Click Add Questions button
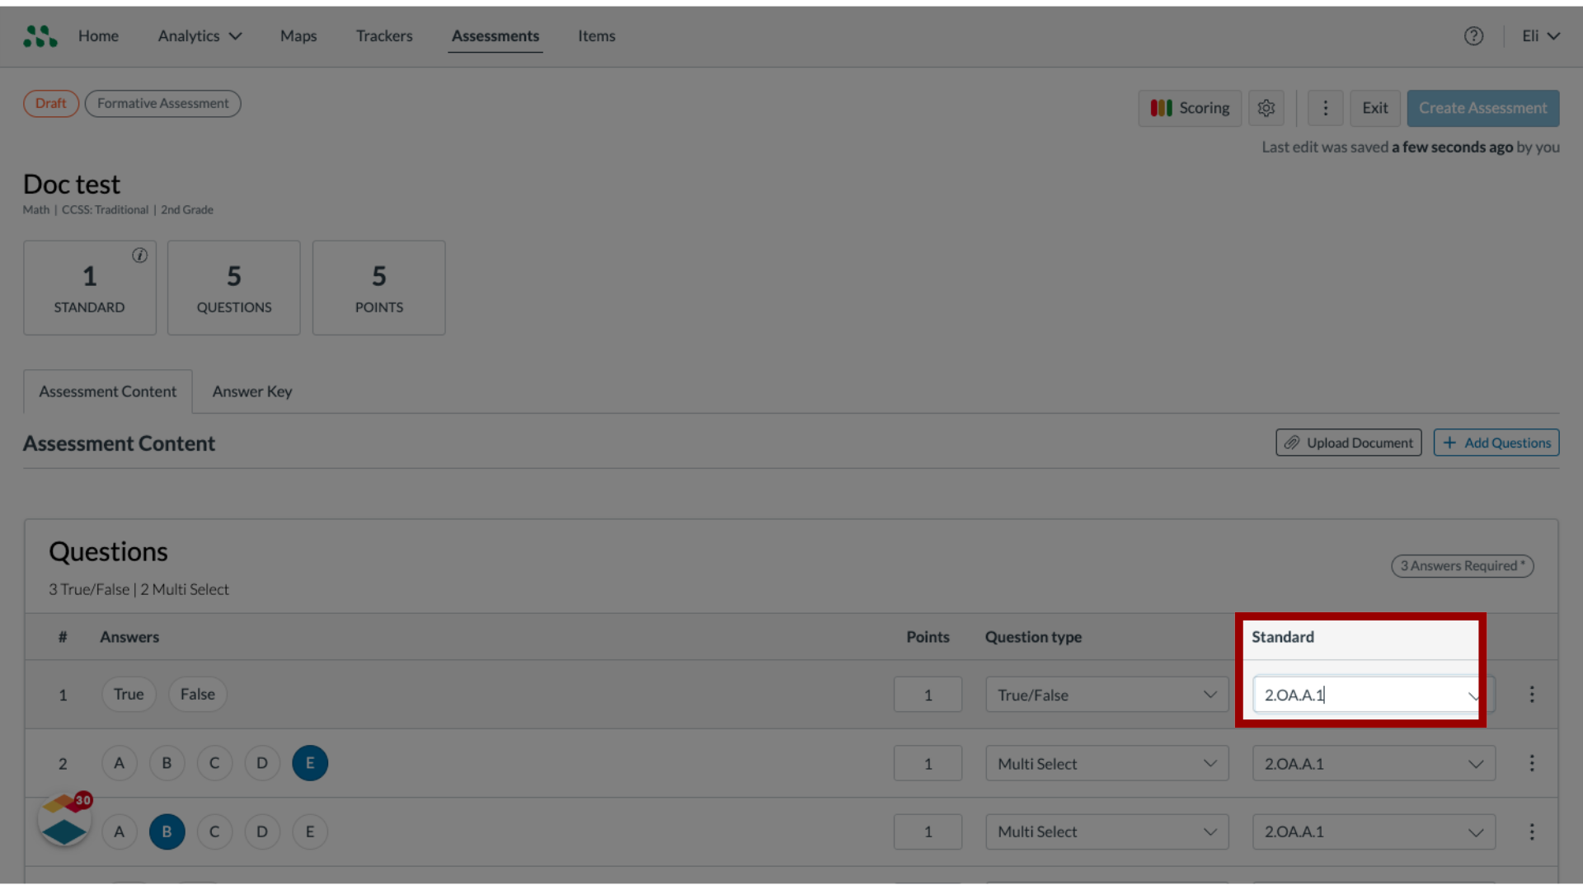This screenshot has height=890, width=1583. point(1496,443)
